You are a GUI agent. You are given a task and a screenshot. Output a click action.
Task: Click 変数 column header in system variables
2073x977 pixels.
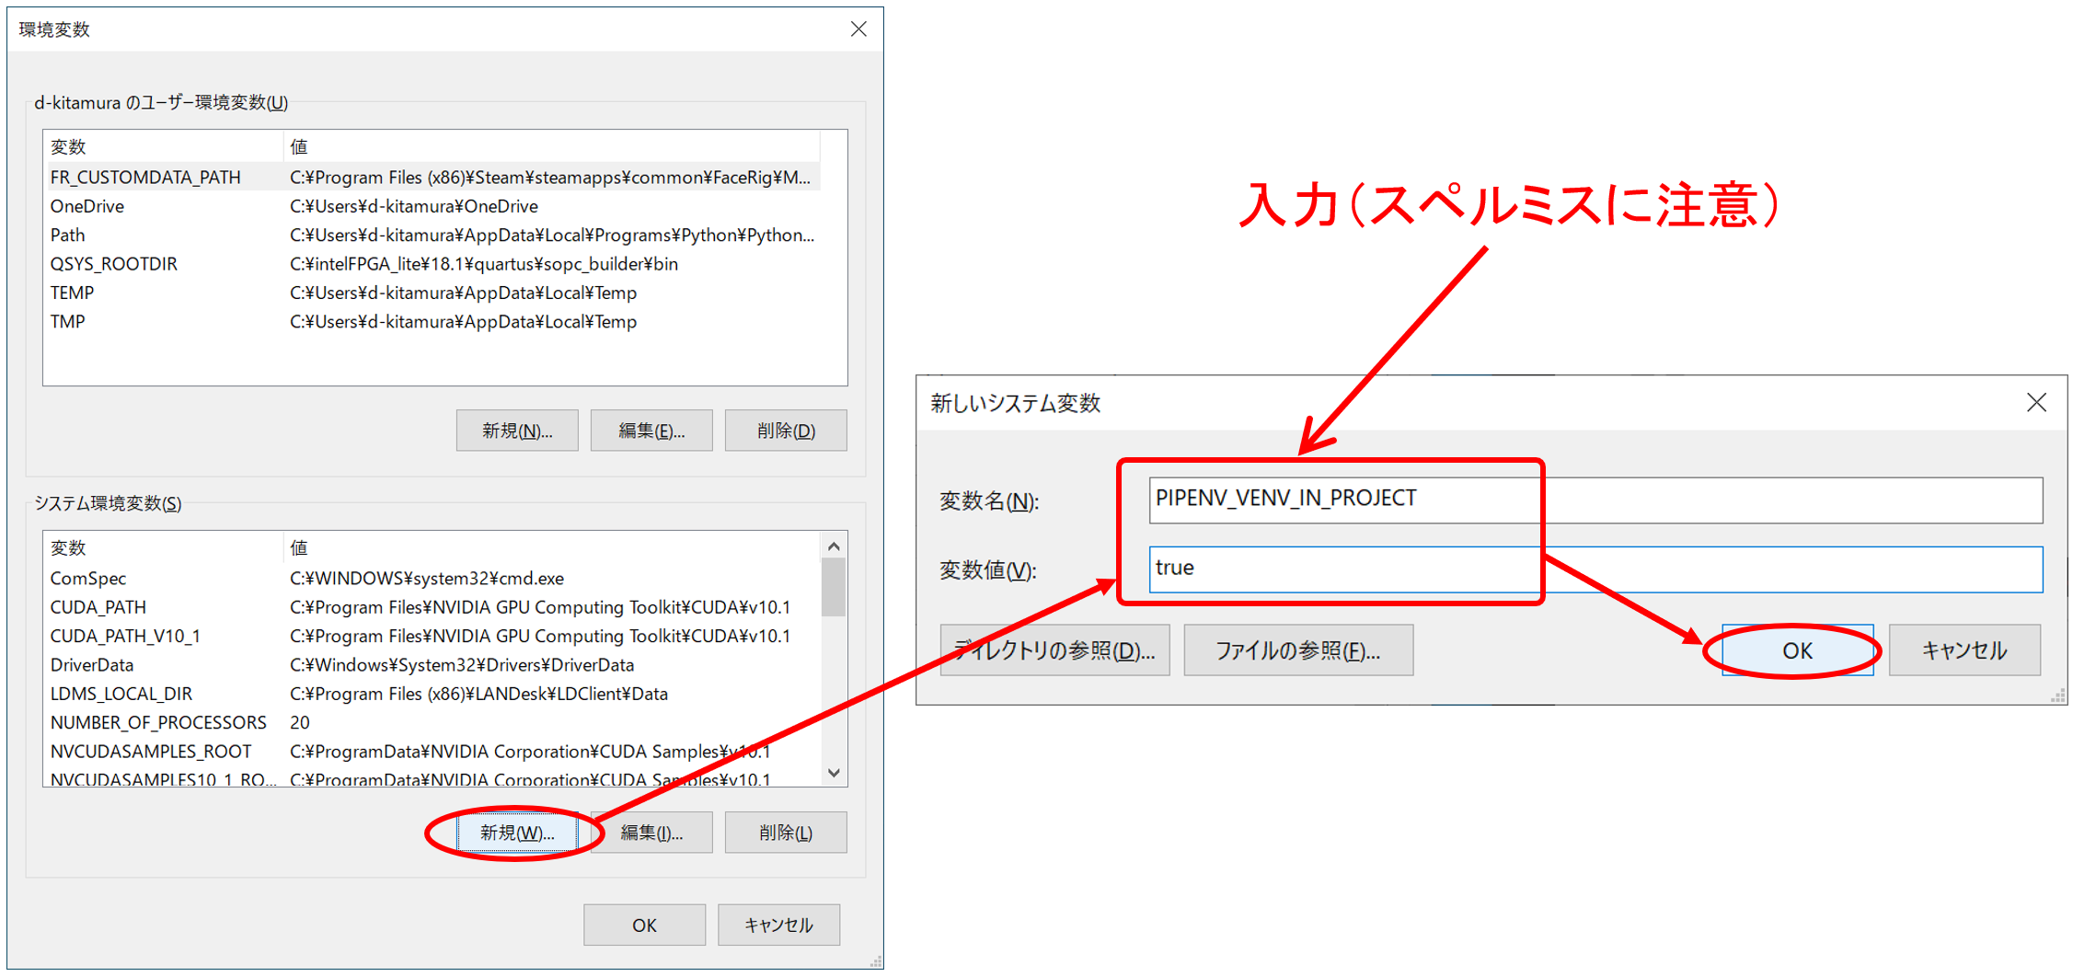click(x=164, y=548)
